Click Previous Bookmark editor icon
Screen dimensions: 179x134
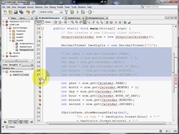[93, 22]
